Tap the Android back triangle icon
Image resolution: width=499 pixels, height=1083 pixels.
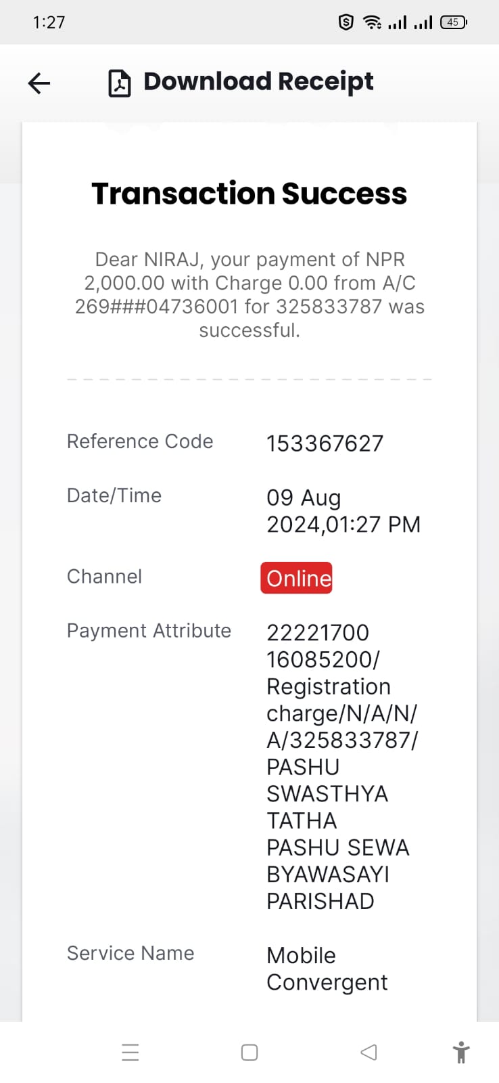(369, 1052)
